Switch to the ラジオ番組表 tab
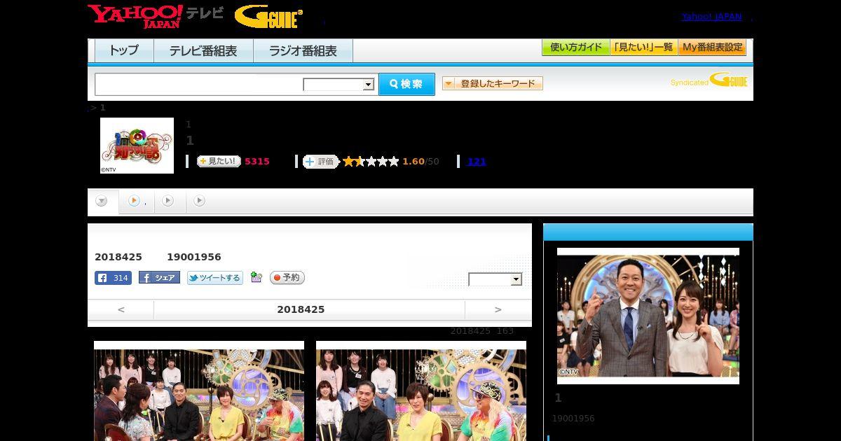The image size is (841, 441). [x=303, y=51]
